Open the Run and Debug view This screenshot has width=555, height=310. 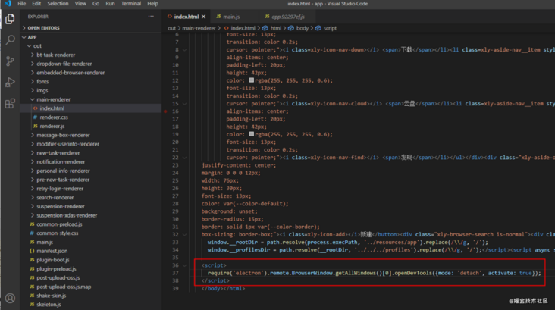pos(10,82)
